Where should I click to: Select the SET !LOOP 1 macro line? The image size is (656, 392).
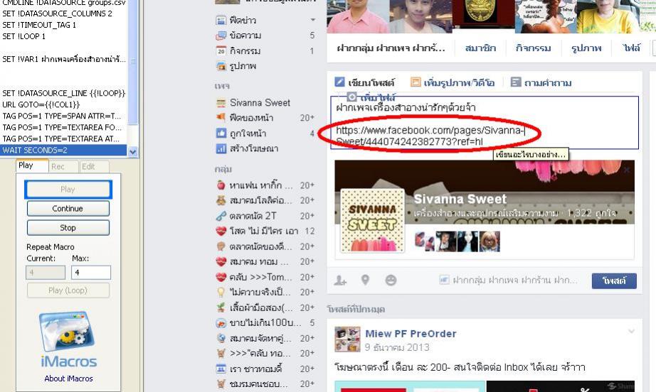[x=64, y=36]
